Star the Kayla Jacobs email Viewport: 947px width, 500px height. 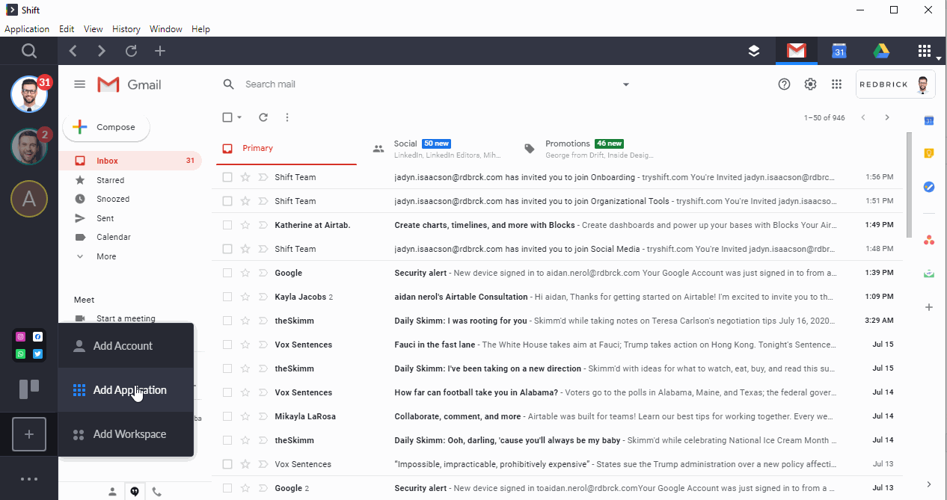(x=245, y=297)
